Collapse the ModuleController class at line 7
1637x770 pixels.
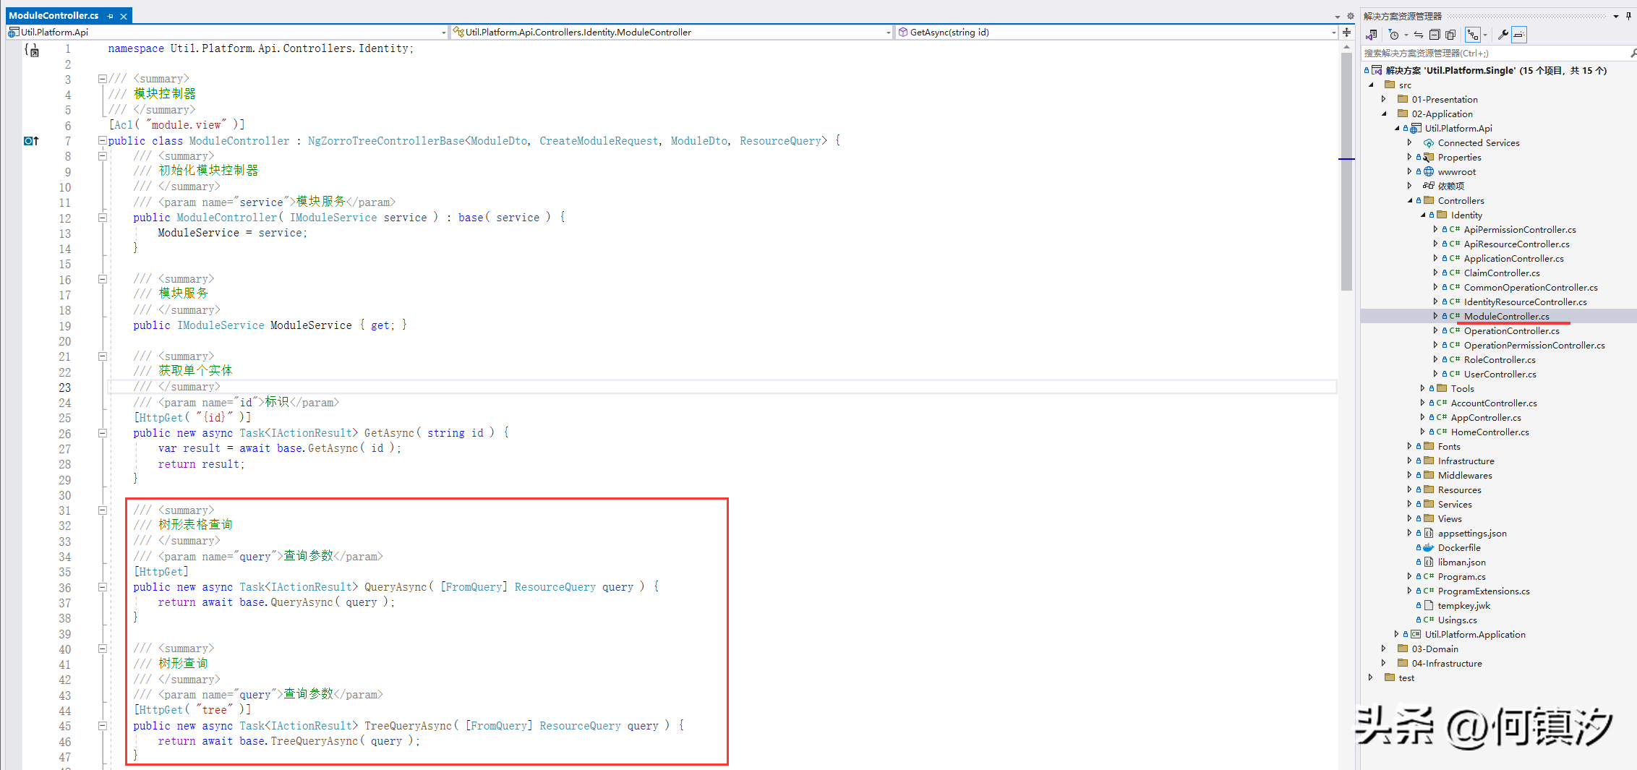point(103,141)
